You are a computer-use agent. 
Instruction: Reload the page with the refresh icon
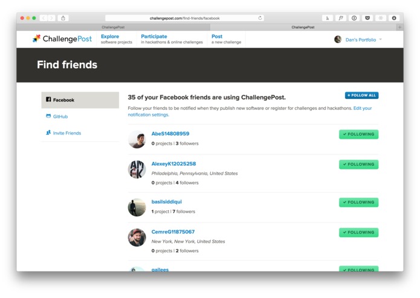tap(260, 18)
